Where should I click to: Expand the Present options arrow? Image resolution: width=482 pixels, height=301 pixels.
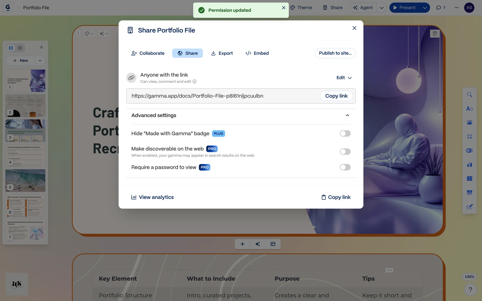(x=425, y=8)
